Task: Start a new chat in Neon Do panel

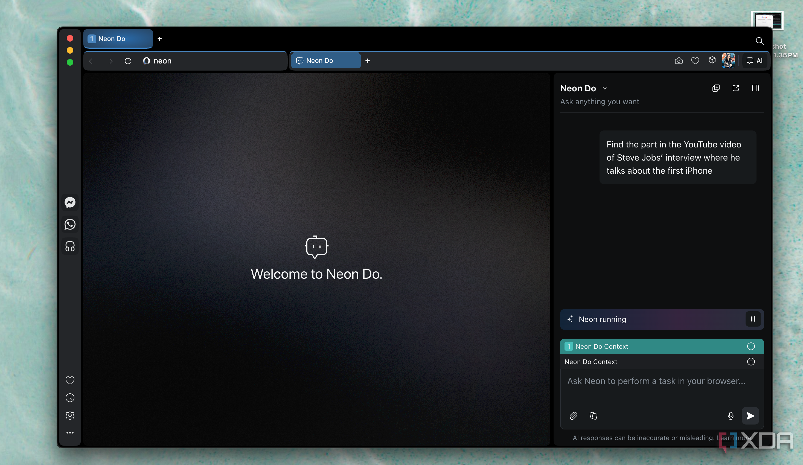Action: 716,88
